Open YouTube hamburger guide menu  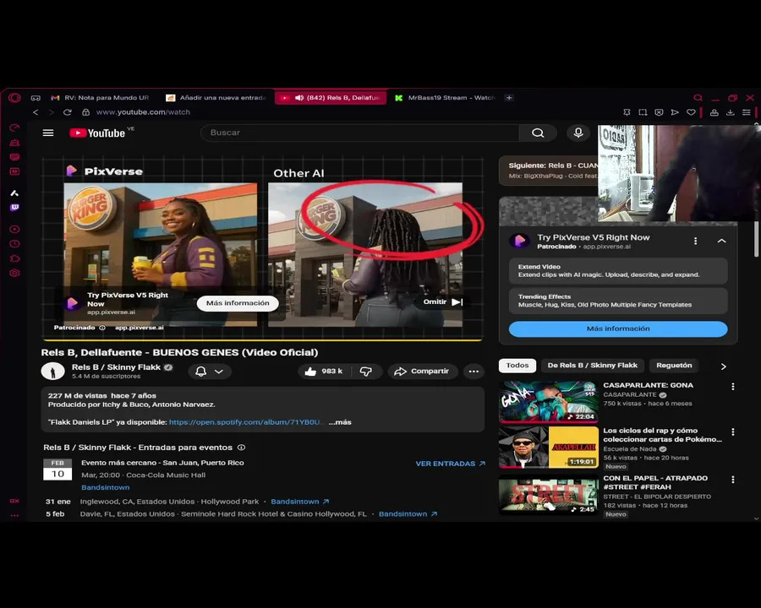48,133
